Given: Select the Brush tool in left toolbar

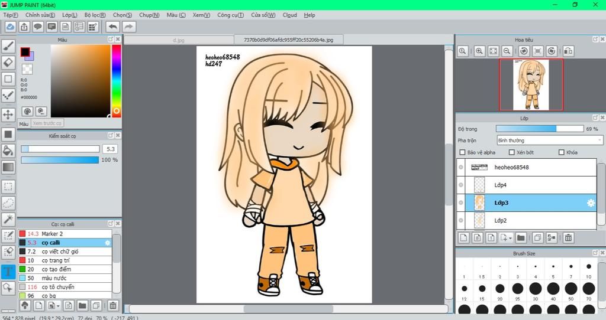Looking at the screenshot, I should pos(8,45).
